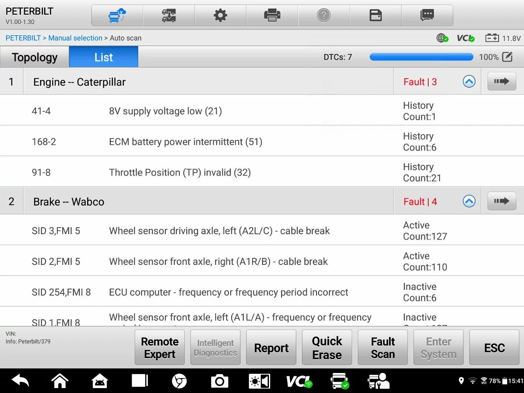This screenshot has height=393, width=524.
Task: Start a Fault Scan
Action: click(383, 348)
